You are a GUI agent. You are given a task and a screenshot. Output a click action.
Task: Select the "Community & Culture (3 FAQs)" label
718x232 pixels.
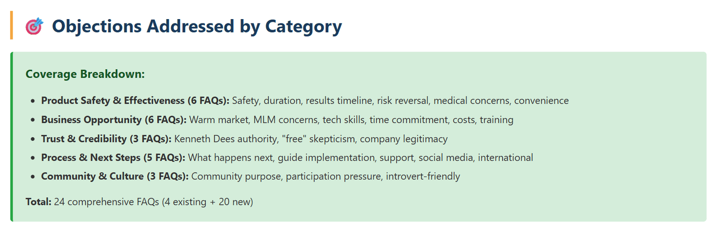coord(115,177)
